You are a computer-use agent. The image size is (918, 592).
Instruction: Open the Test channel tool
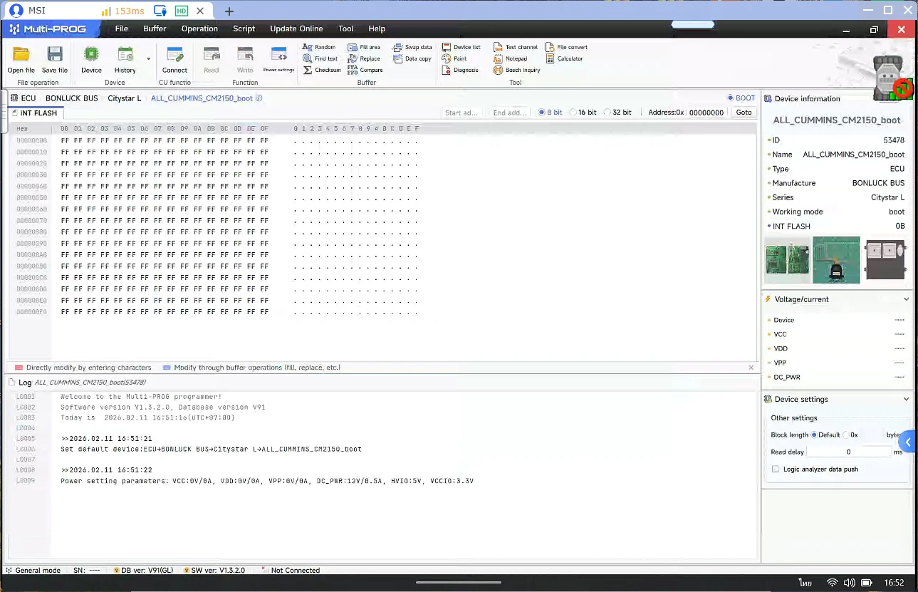[x=516, y=47]
